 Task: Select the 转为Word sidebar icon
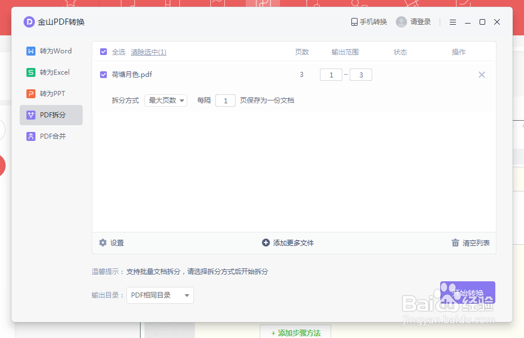pyautogui.click(x=30, y=51)
